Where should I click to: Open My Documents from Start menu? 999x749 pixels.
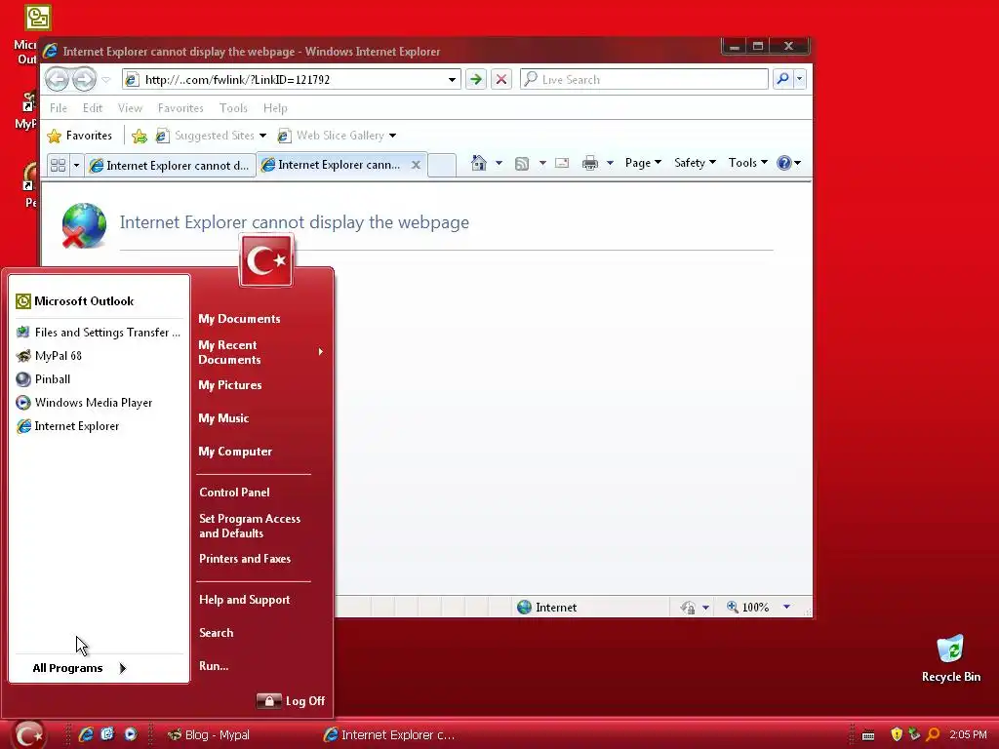click(x=240, y=319)
